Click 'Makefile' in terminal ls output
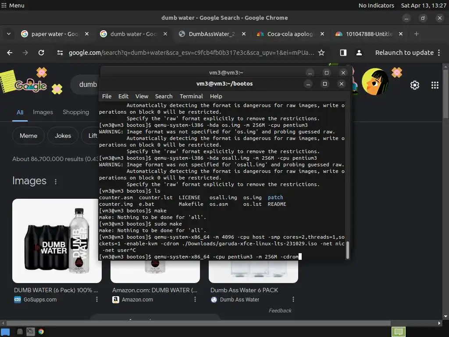Screen dimensions: 449x337 point(191,204)
